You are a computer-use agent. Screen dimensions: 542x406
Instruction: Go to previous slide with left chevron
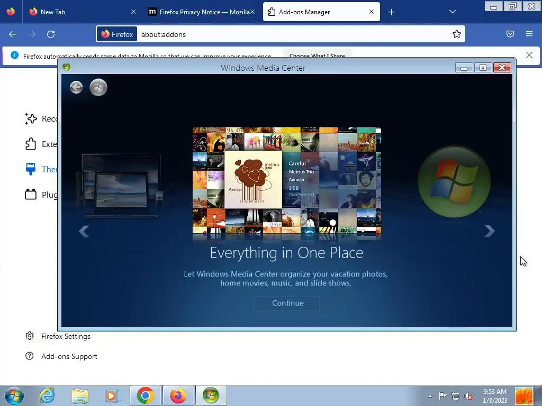pyautogui.click(x=84, y=232)
